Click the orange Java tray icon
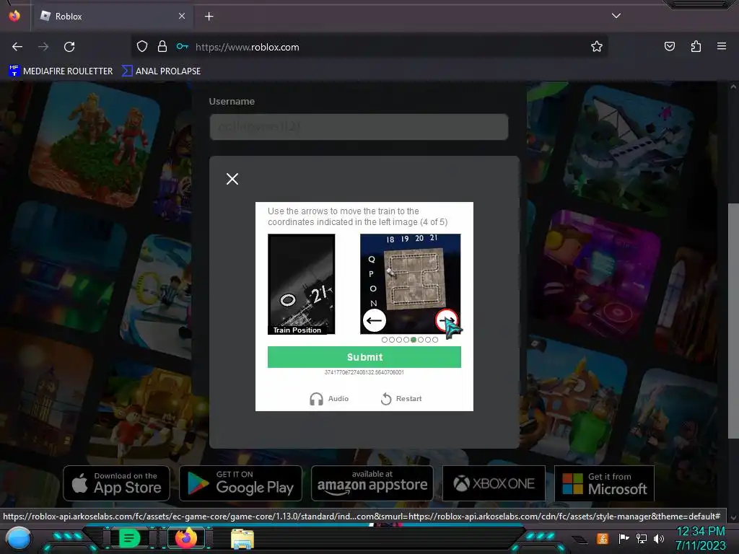Viewport: 739px width, 554px height. pos(603,538)
